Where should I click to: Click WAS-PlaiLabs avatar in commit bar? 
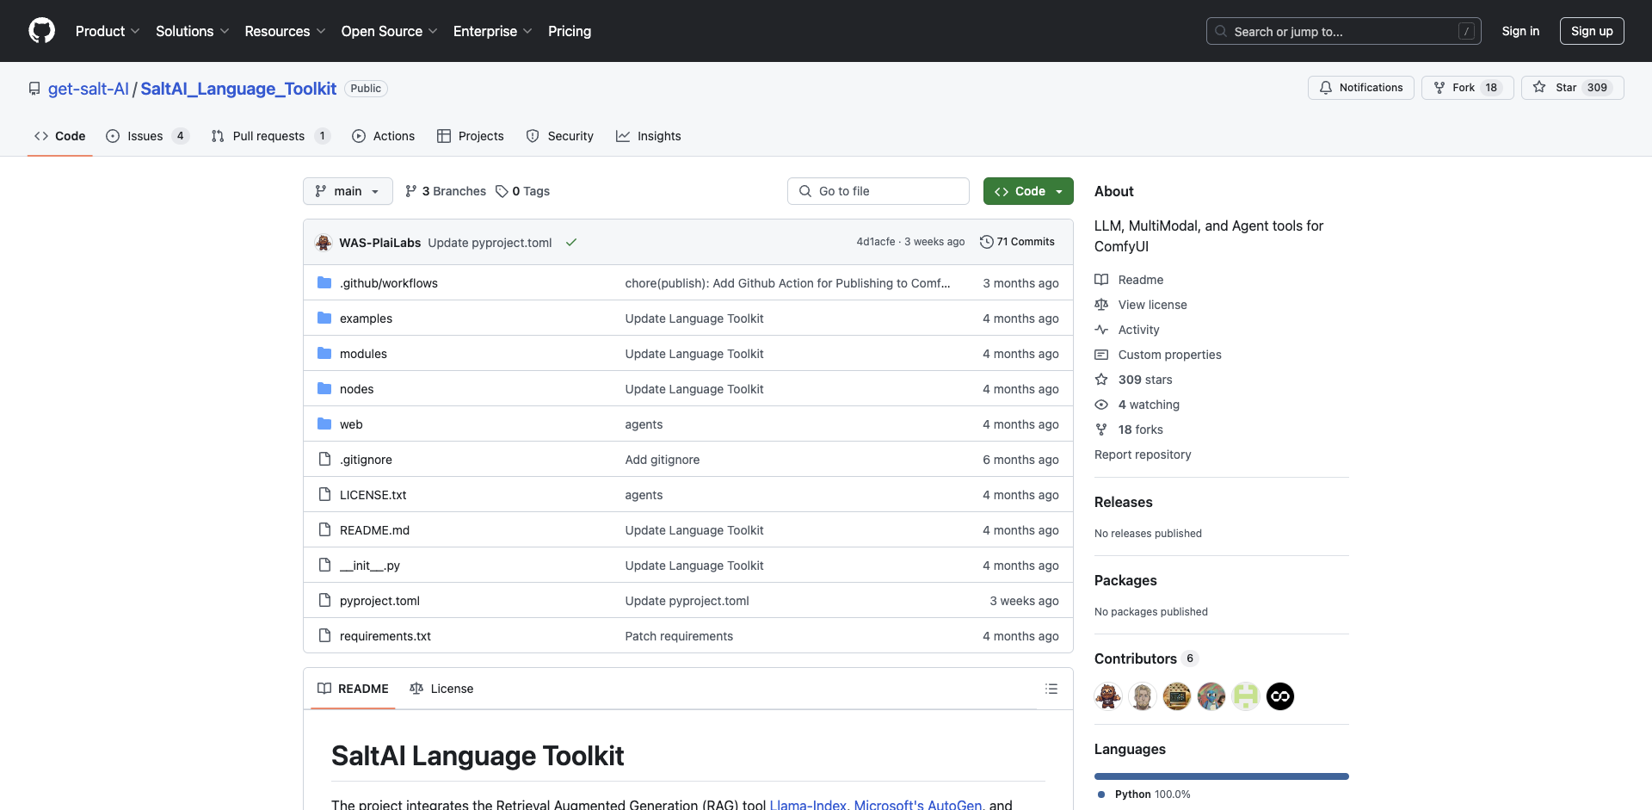(x=324, y=243)
